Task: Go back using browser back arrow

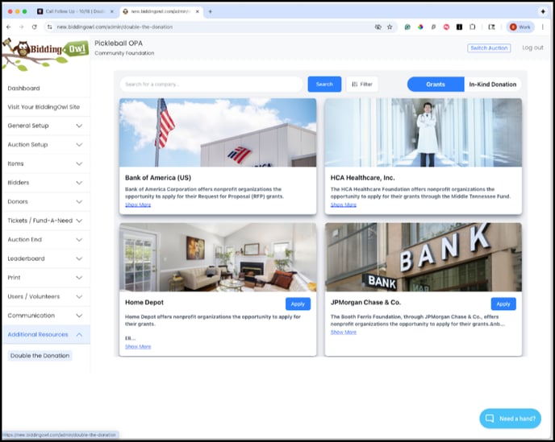Action: pyautogui.click(x=9, y=27)
